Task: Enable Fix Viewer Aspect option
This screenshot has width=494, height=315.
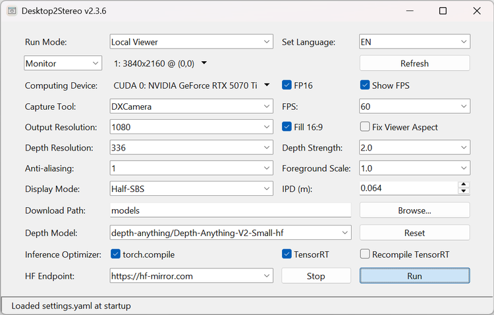Action: 365,127
